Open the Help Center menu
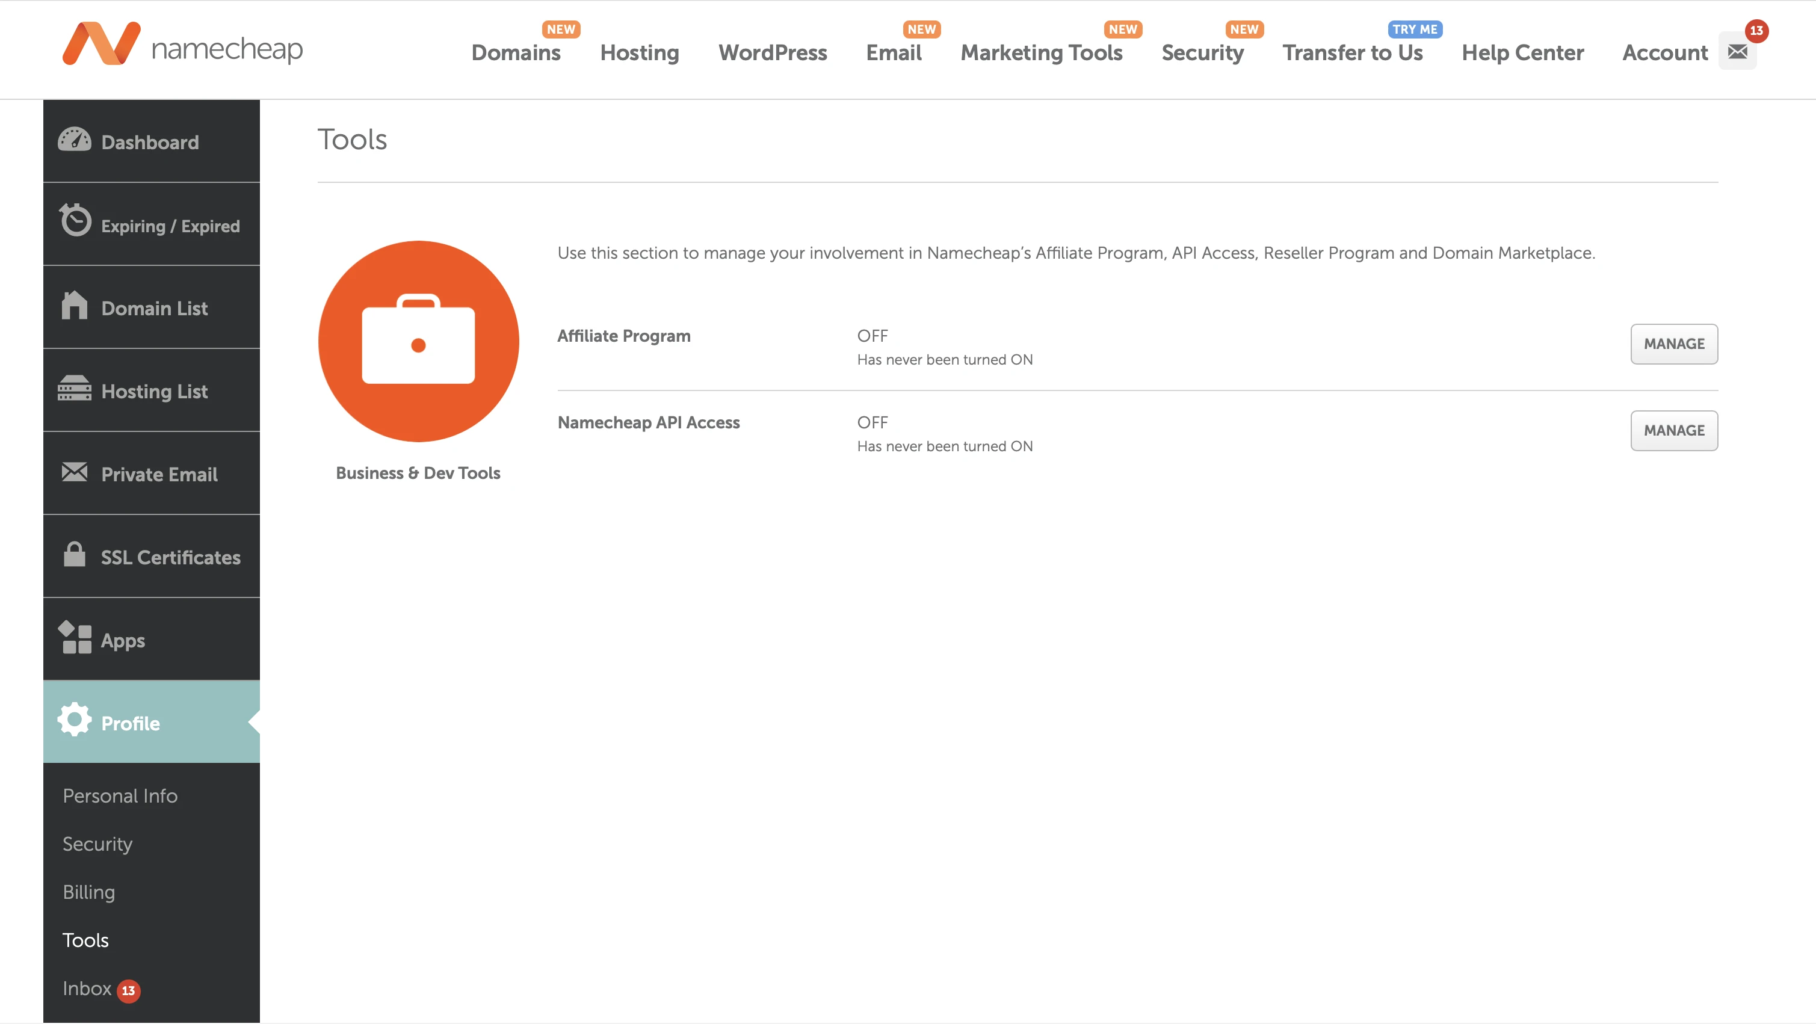Image resolution: width=1816 pixels, height=1024 pixels. click(x=1523, y=53)
